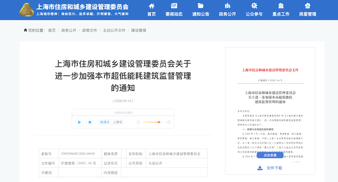Play the audio reading
Screen dimensions: 338x182
pyautogui.click(x=79, y=122)
